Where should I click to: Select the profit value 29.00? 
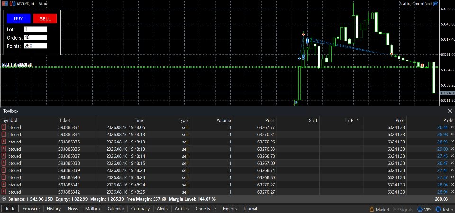(x=443, y=149)
